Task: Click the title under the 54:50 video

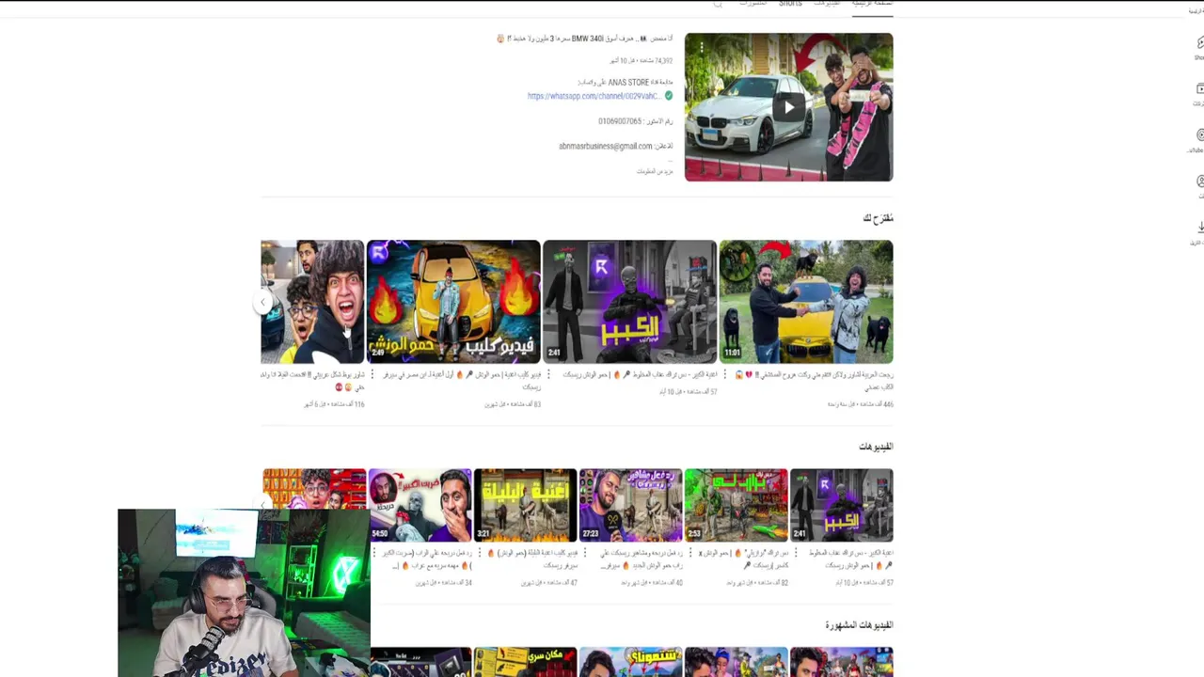Action: pyautogui.click(x=429, y=559)
